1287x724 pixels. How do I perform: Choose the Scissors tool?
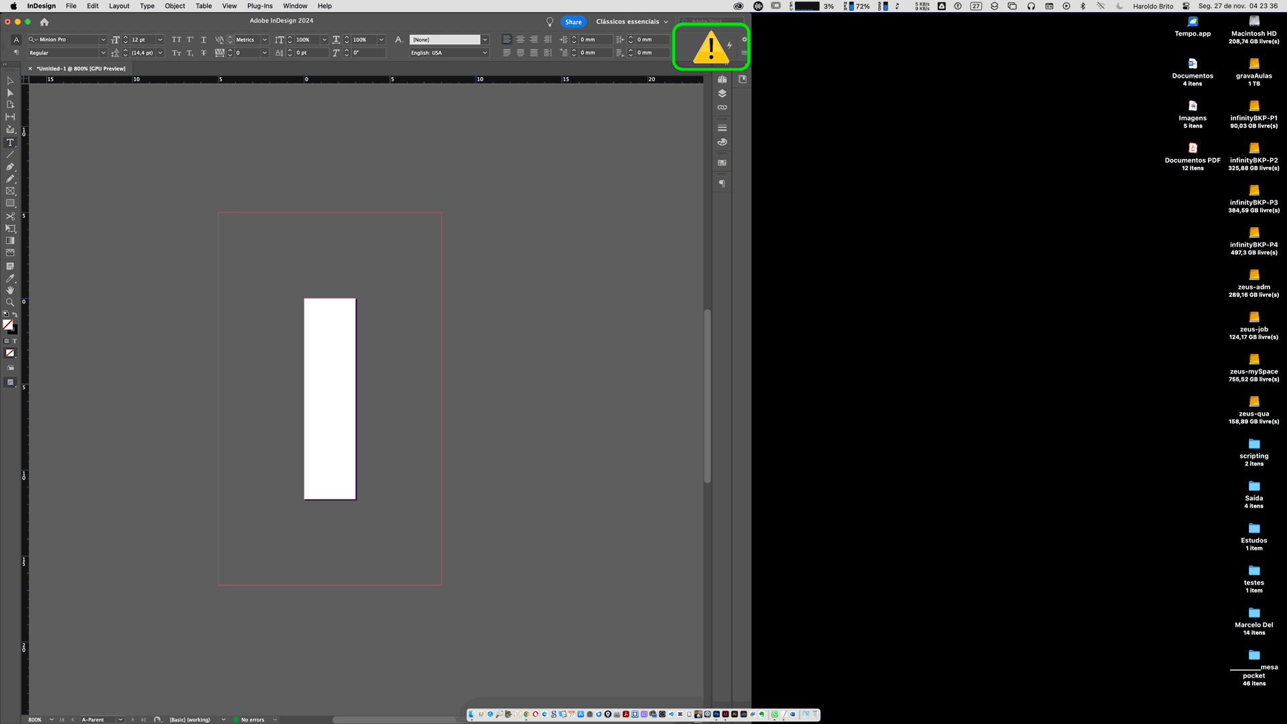pos(10,217)
